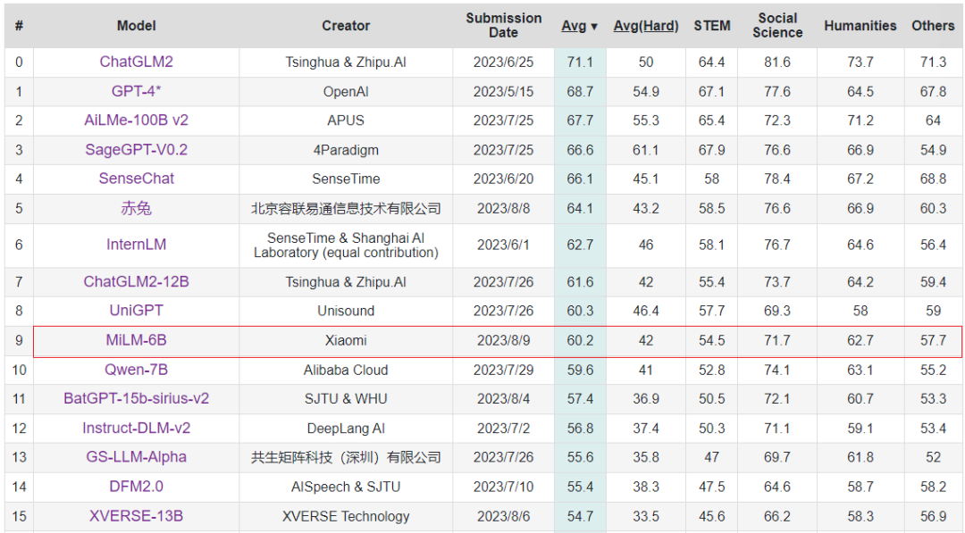Viewport: 965px width, 533px height.
Task: Open the BatGPT-15b-sirius-v2 link
Action: tap(136, 398)
